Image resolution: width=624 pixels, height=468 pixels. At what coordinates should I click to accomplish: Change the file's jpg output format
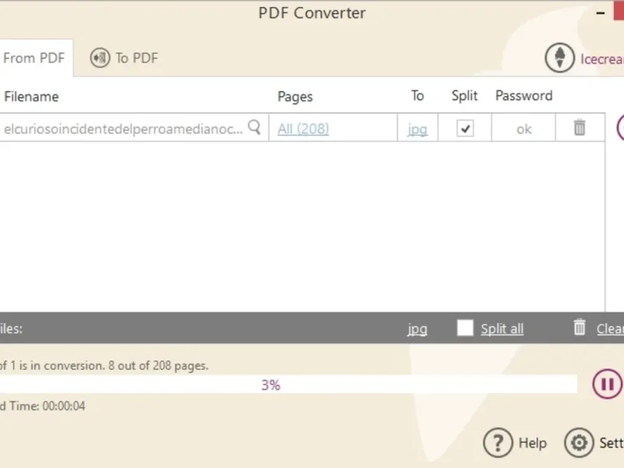click(417, 129)
